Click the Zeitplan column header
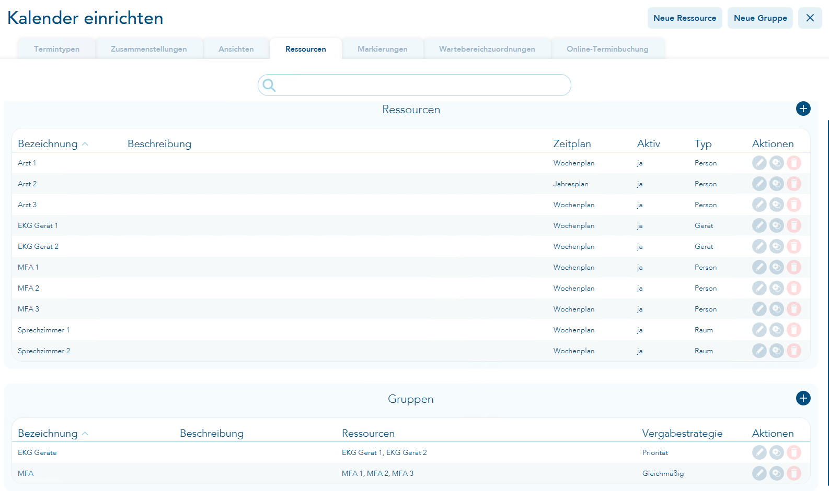 point(572,143)
